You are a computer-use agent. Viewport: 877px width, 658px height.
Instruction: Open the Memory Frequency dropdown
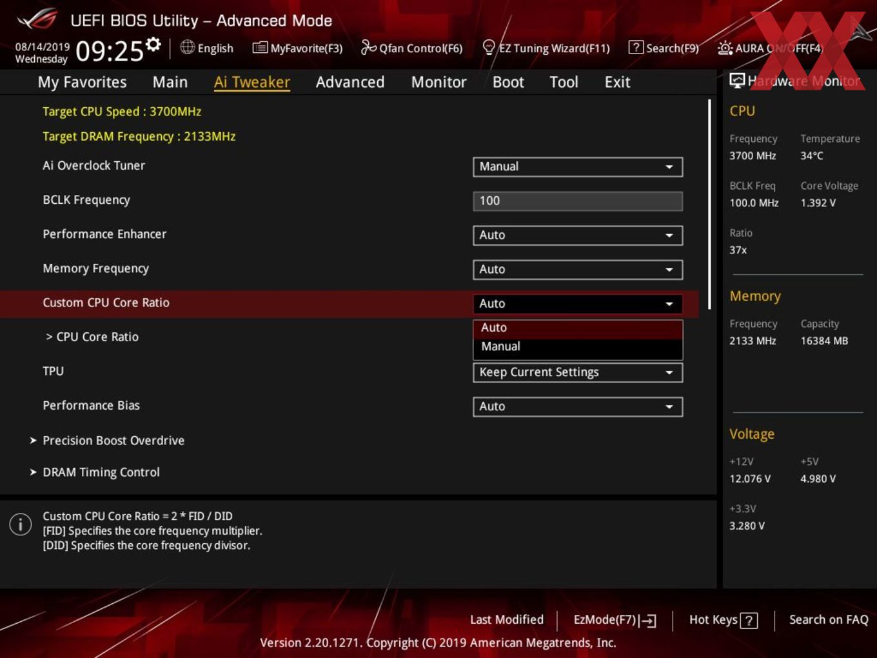pos(578,269)
